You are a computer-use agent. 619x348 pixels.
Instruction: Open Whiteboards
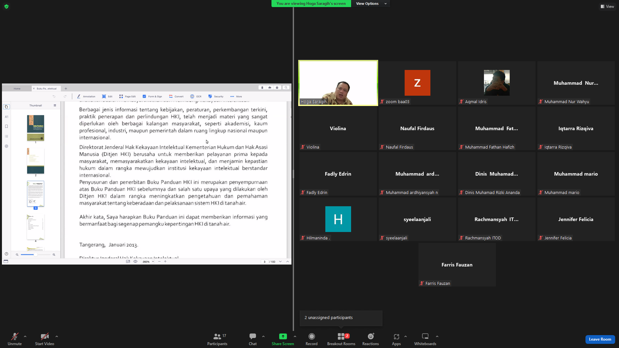coord(425,339)
